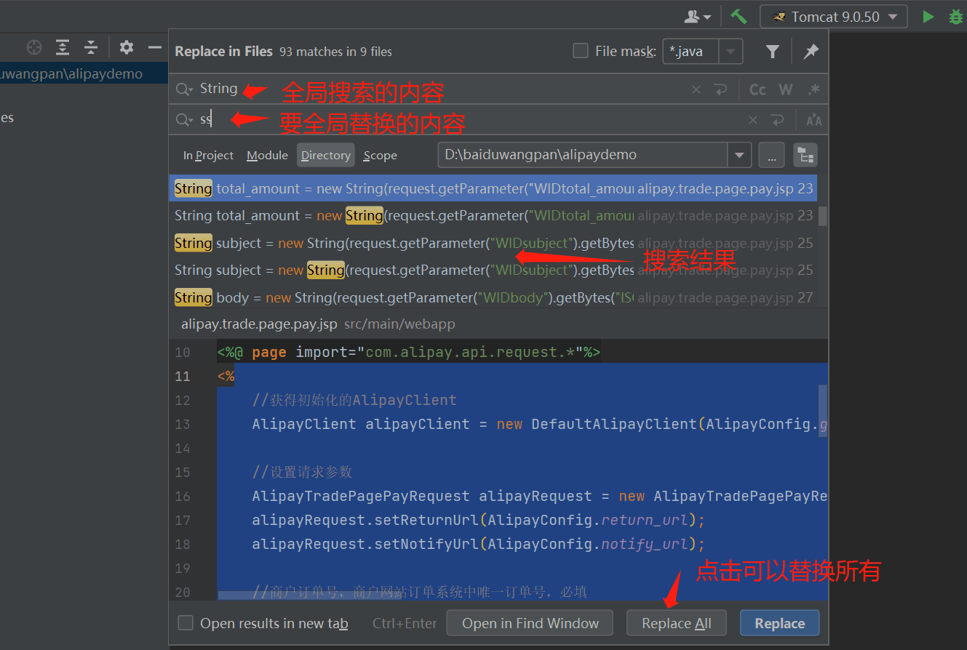This screenshot has height=650, width=967.
Task: Pin the Replace in Files window
Action: tap(811, 52)
